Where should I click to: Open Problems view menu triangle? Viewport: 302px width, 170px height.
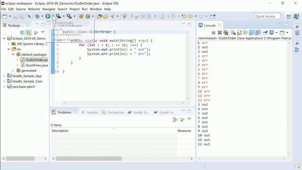click(189, 119)
